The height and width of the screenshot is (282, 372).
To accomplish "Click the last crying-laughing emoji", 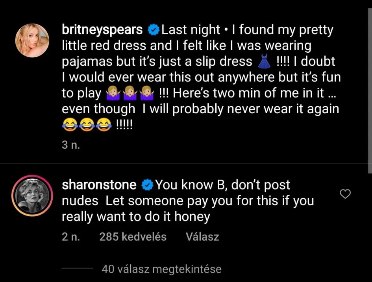I will click(x=104, y=125).
